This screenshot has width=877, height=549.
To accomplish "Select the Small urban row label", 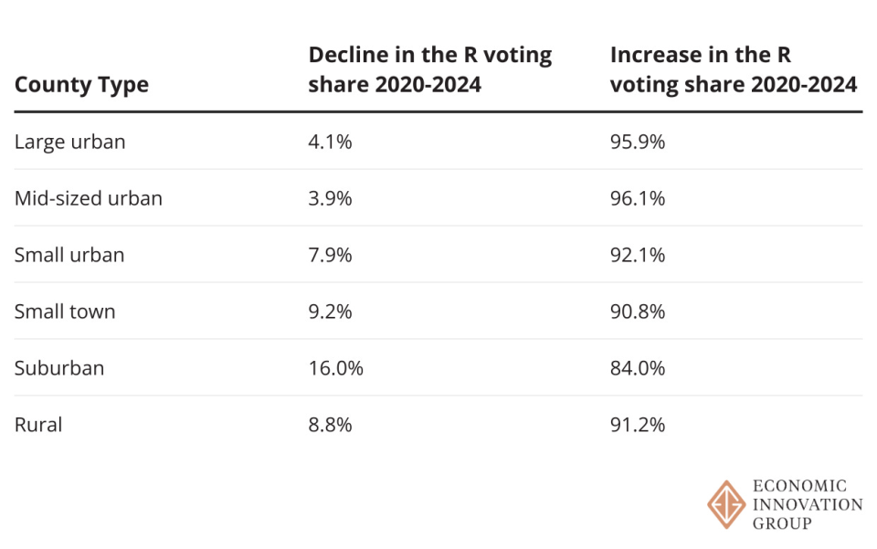I will point(69,255).
